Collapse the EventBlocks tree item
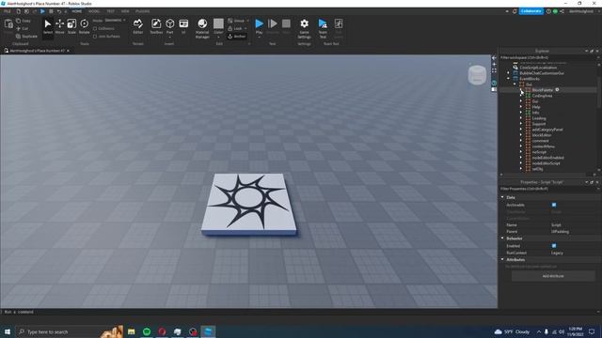The width and height of the screenshot is (602, 338). [x=508, y=79]
